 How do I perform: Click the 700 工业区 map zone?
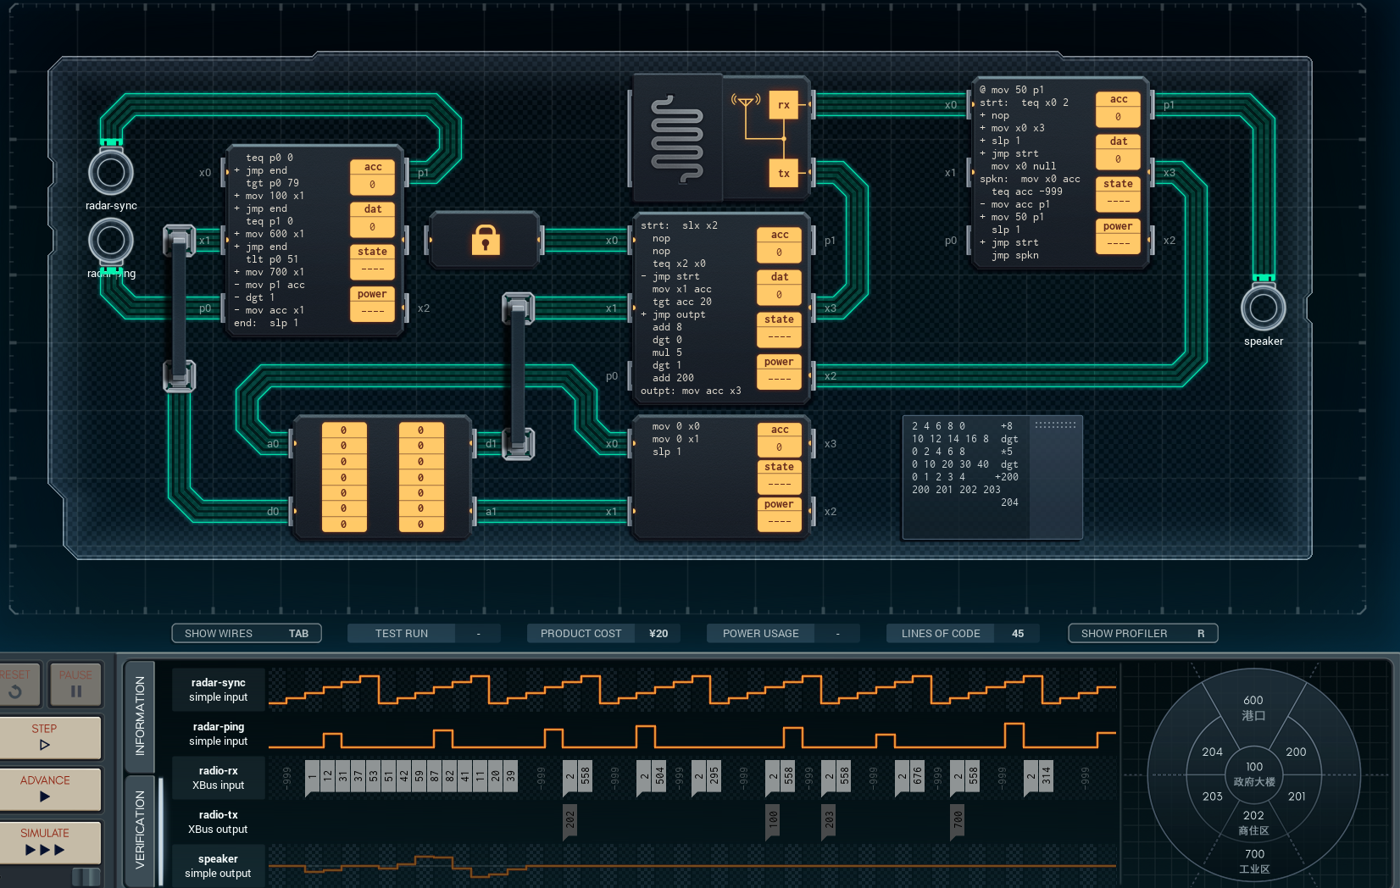(1254, 861)
